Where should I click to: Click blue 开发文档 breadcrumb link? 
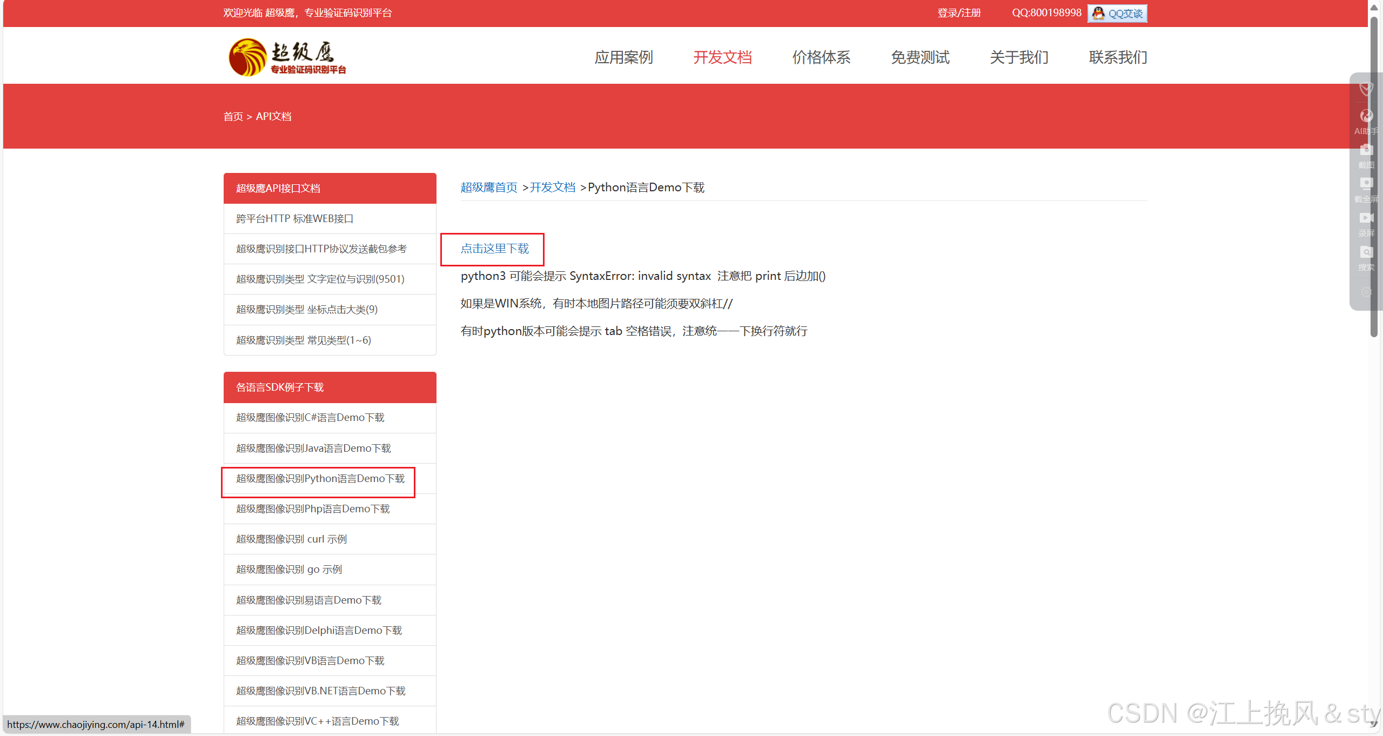point(552,188)
